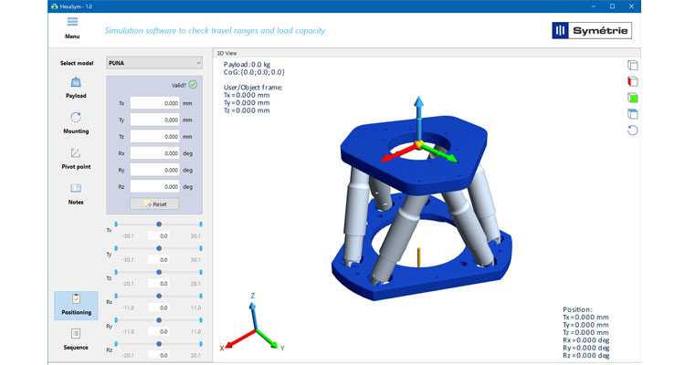Viewport: 685px width, 365px height.
Task: Select the red-face cube view
Action: click(633, 81)
